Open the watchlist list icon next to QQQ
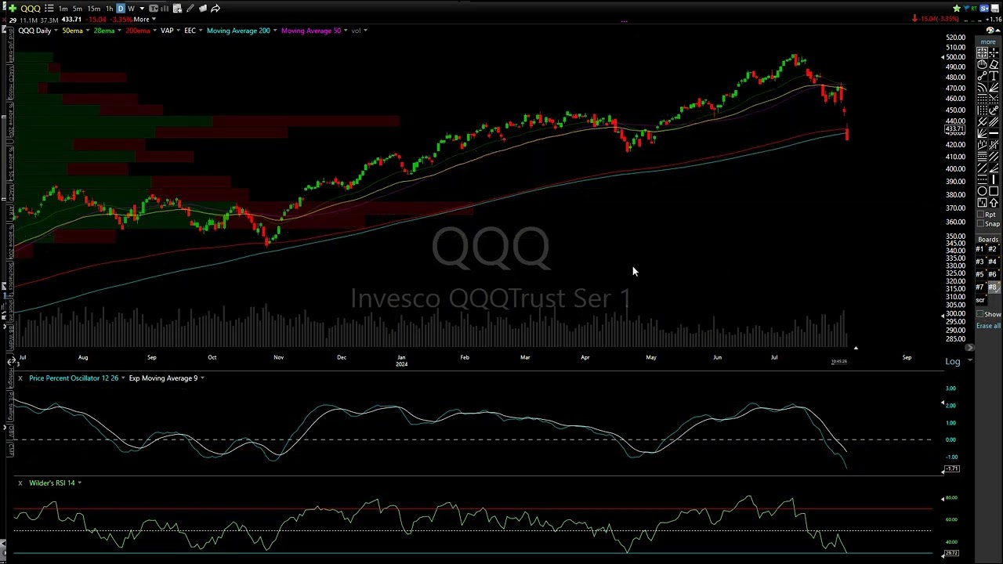Image resolution: width=1003 pixels, height=564 pixels. pyautogui.click(x=49, y=9)
